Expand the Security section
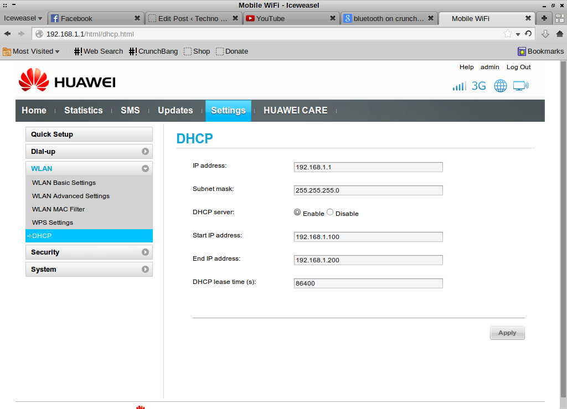 (x=145, y=252)
